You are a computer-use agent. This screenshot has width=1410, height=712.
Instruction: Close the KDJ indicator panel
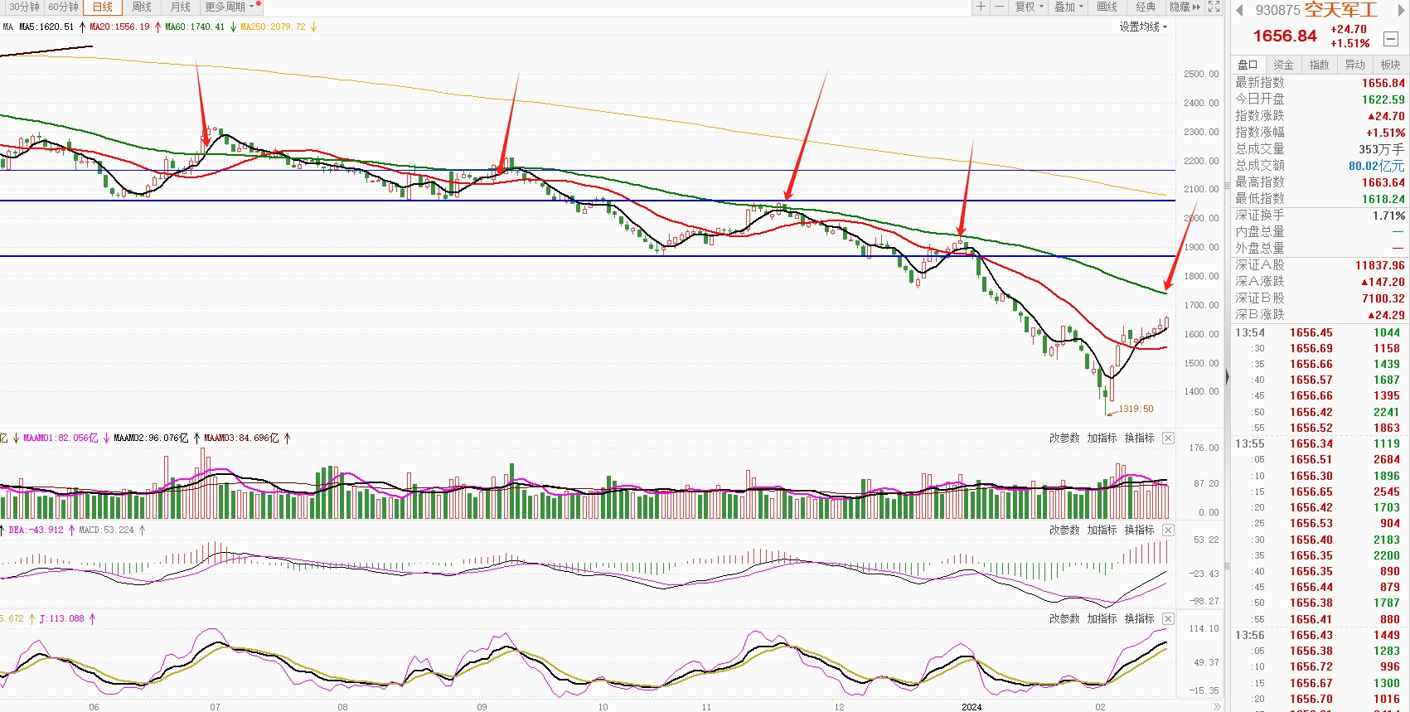click(x=1168, y=619)
